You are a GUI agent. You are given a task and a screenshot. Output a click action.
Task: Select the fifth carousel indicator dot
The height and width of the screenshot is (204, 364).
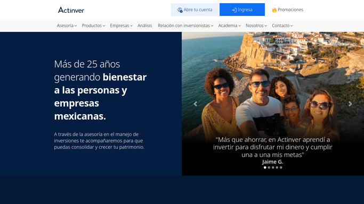281,167
